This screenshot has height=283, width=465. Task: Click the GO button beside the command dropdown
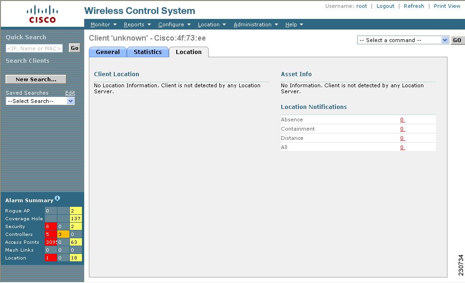tap(457, 40)
